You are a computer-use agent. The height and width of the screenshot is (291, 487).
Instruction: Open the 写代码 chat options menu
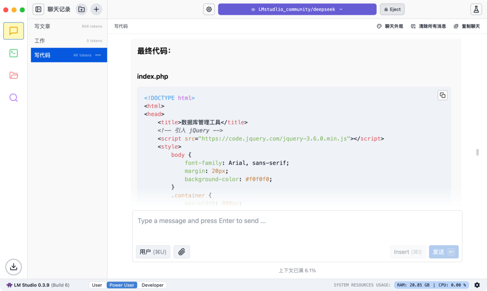click(98, 55)
